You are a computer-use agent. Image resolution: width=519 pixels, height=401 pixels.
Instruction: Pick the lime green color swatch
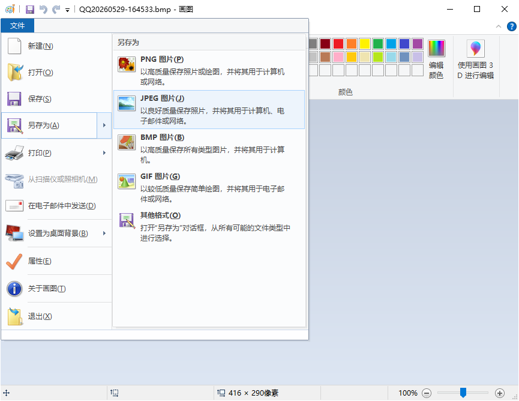[x=378, y=57]
